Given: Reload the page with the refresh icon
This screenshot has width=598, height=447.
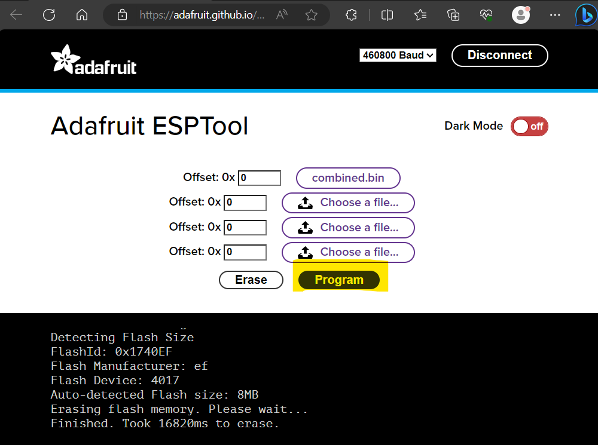Looking at the screenshot, I should (x=49, y=15).
